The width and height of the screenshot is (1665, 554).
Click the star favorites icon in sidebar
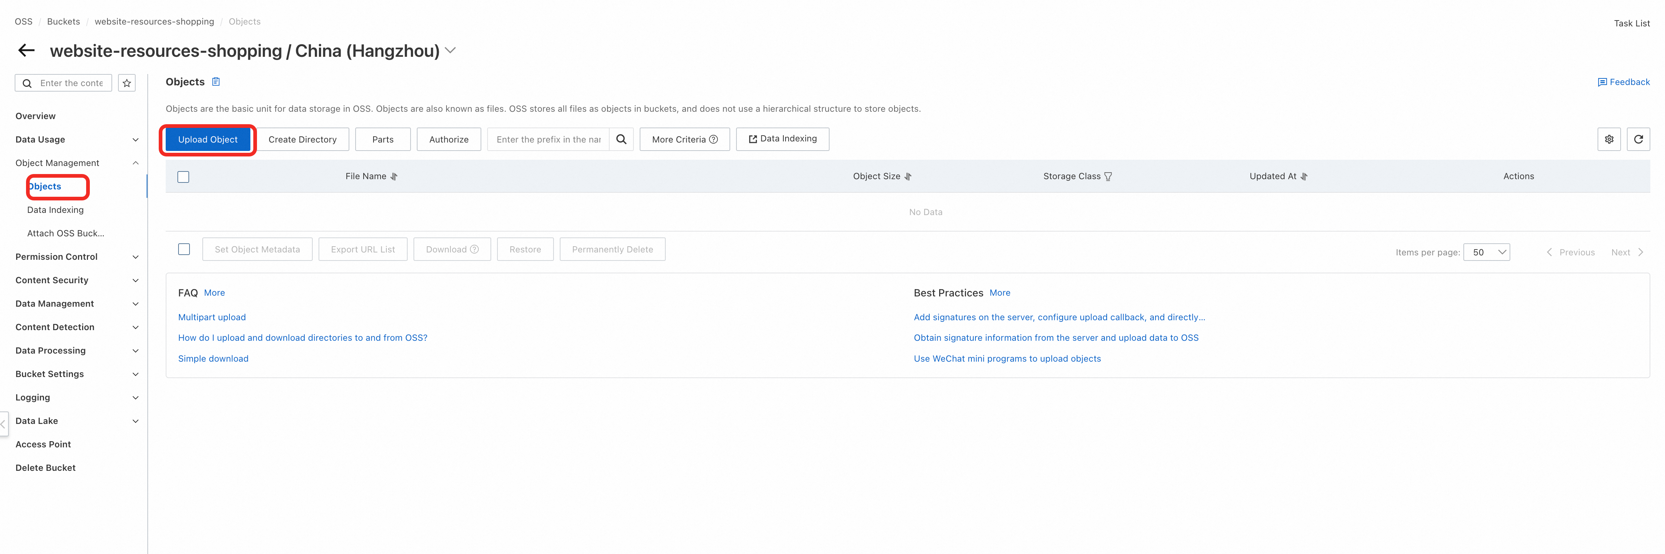(x=127, y=83)
